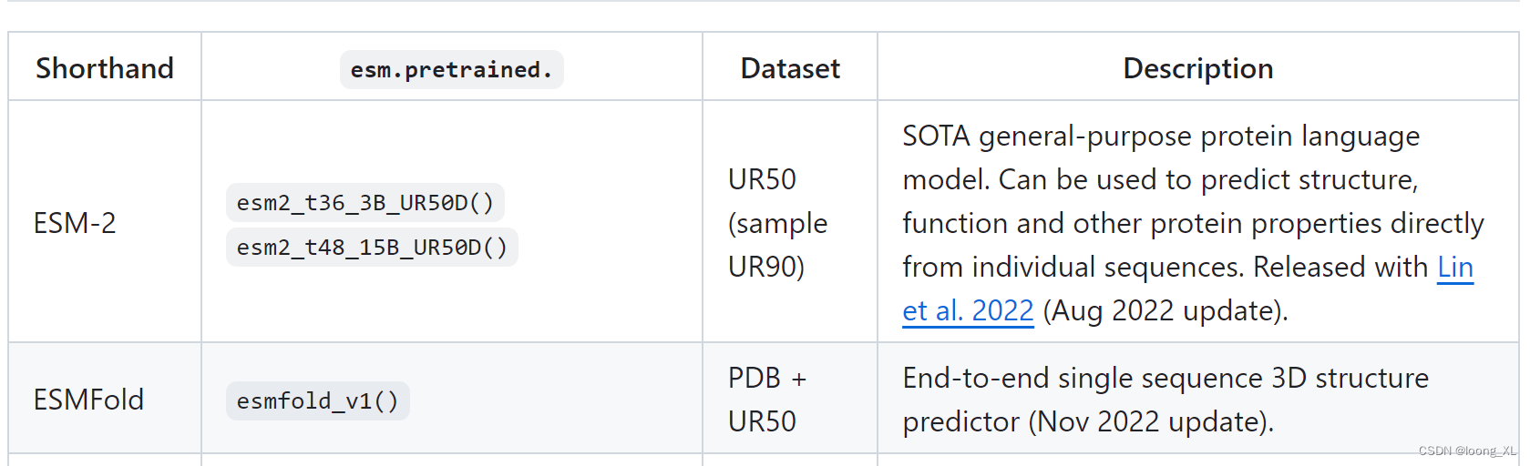
Task: Click the '(Nov 2022 update)' text
Action: pyautogui.click(x=1151, y=422)
